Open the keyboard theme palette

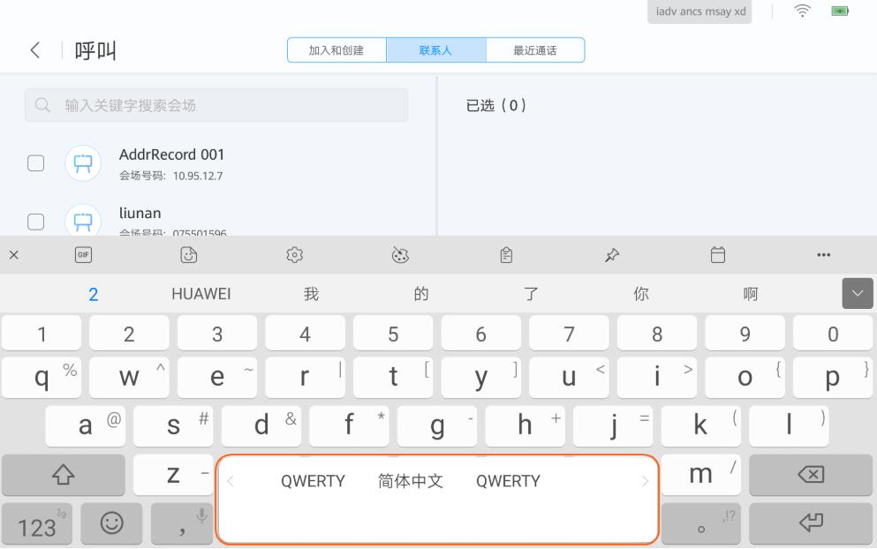pos(399,254)
